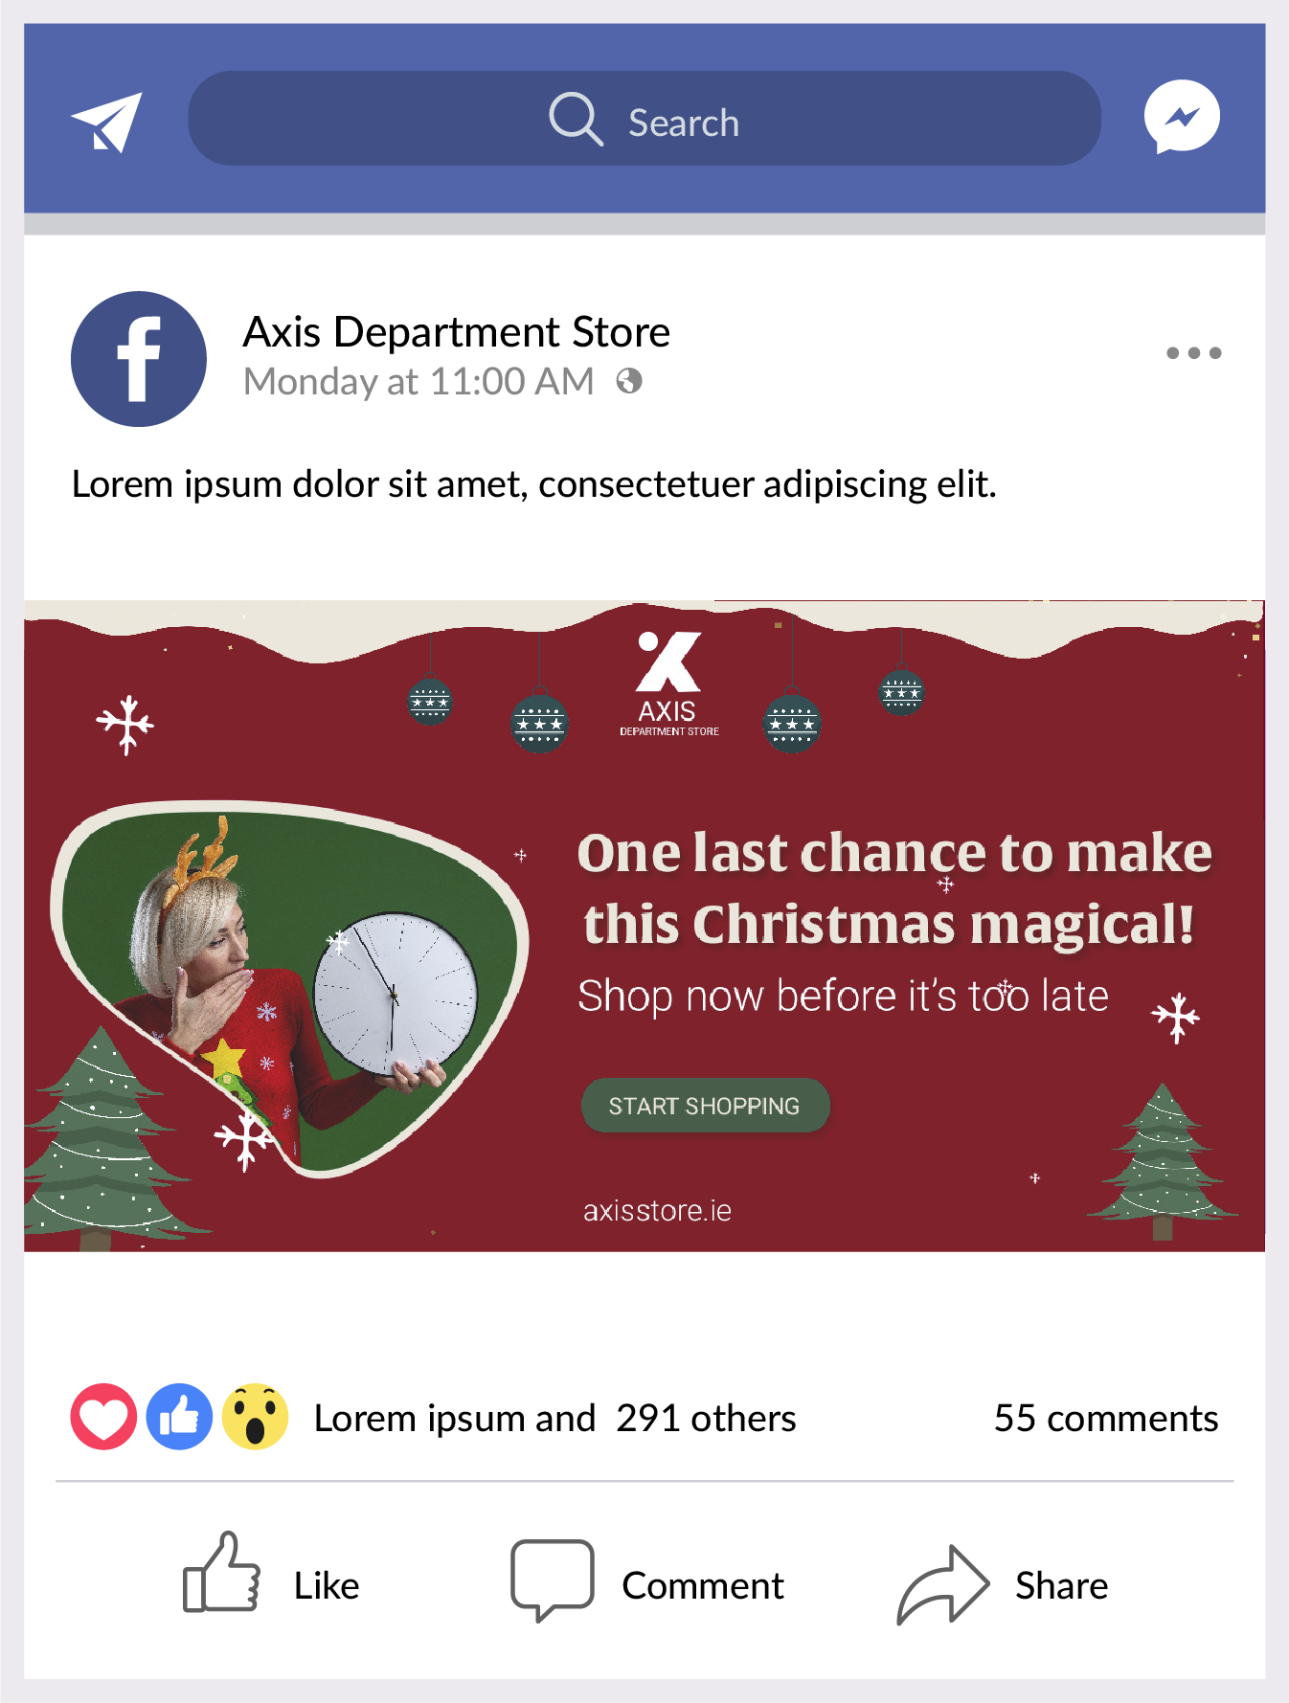This screenshot has height=1703, width=1289.
Task: Share the post using Share button
Action: [x=1002, y=1584]
